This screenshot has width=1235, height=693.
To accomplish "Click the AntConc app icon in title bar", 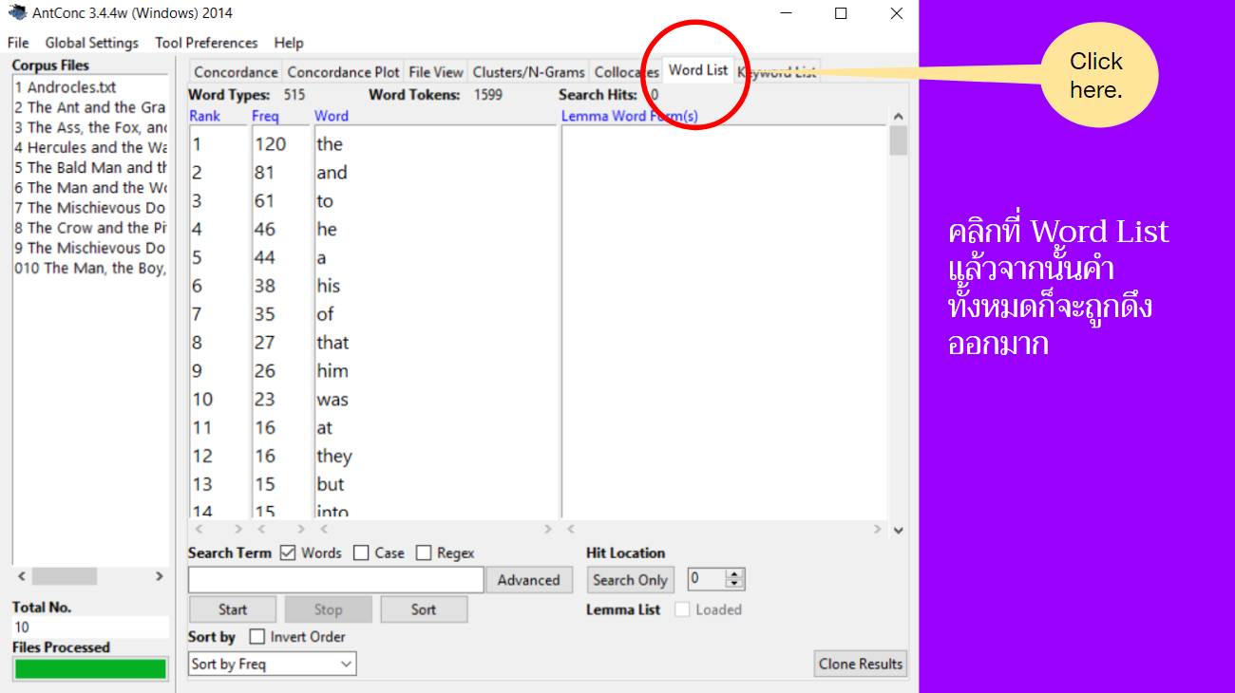I will [17, 13].
